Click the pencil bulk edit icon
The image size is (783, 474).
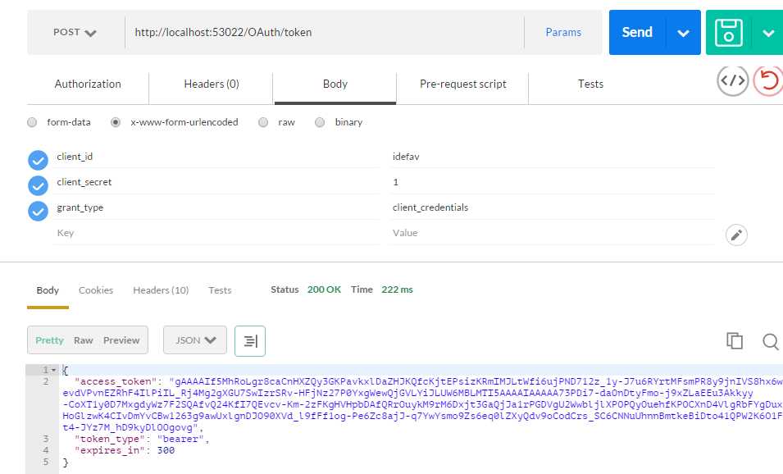[x=736, y=235]
